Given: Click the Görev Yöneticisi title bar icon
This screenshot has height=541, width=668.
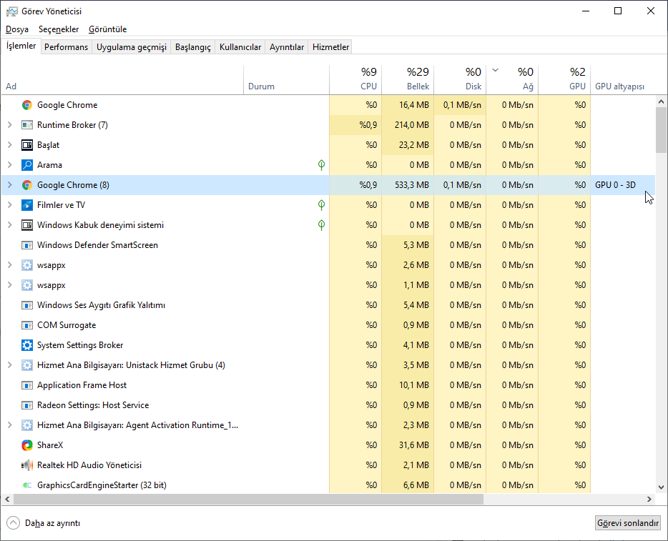Looking at the screenshot, I should [12, 11].
